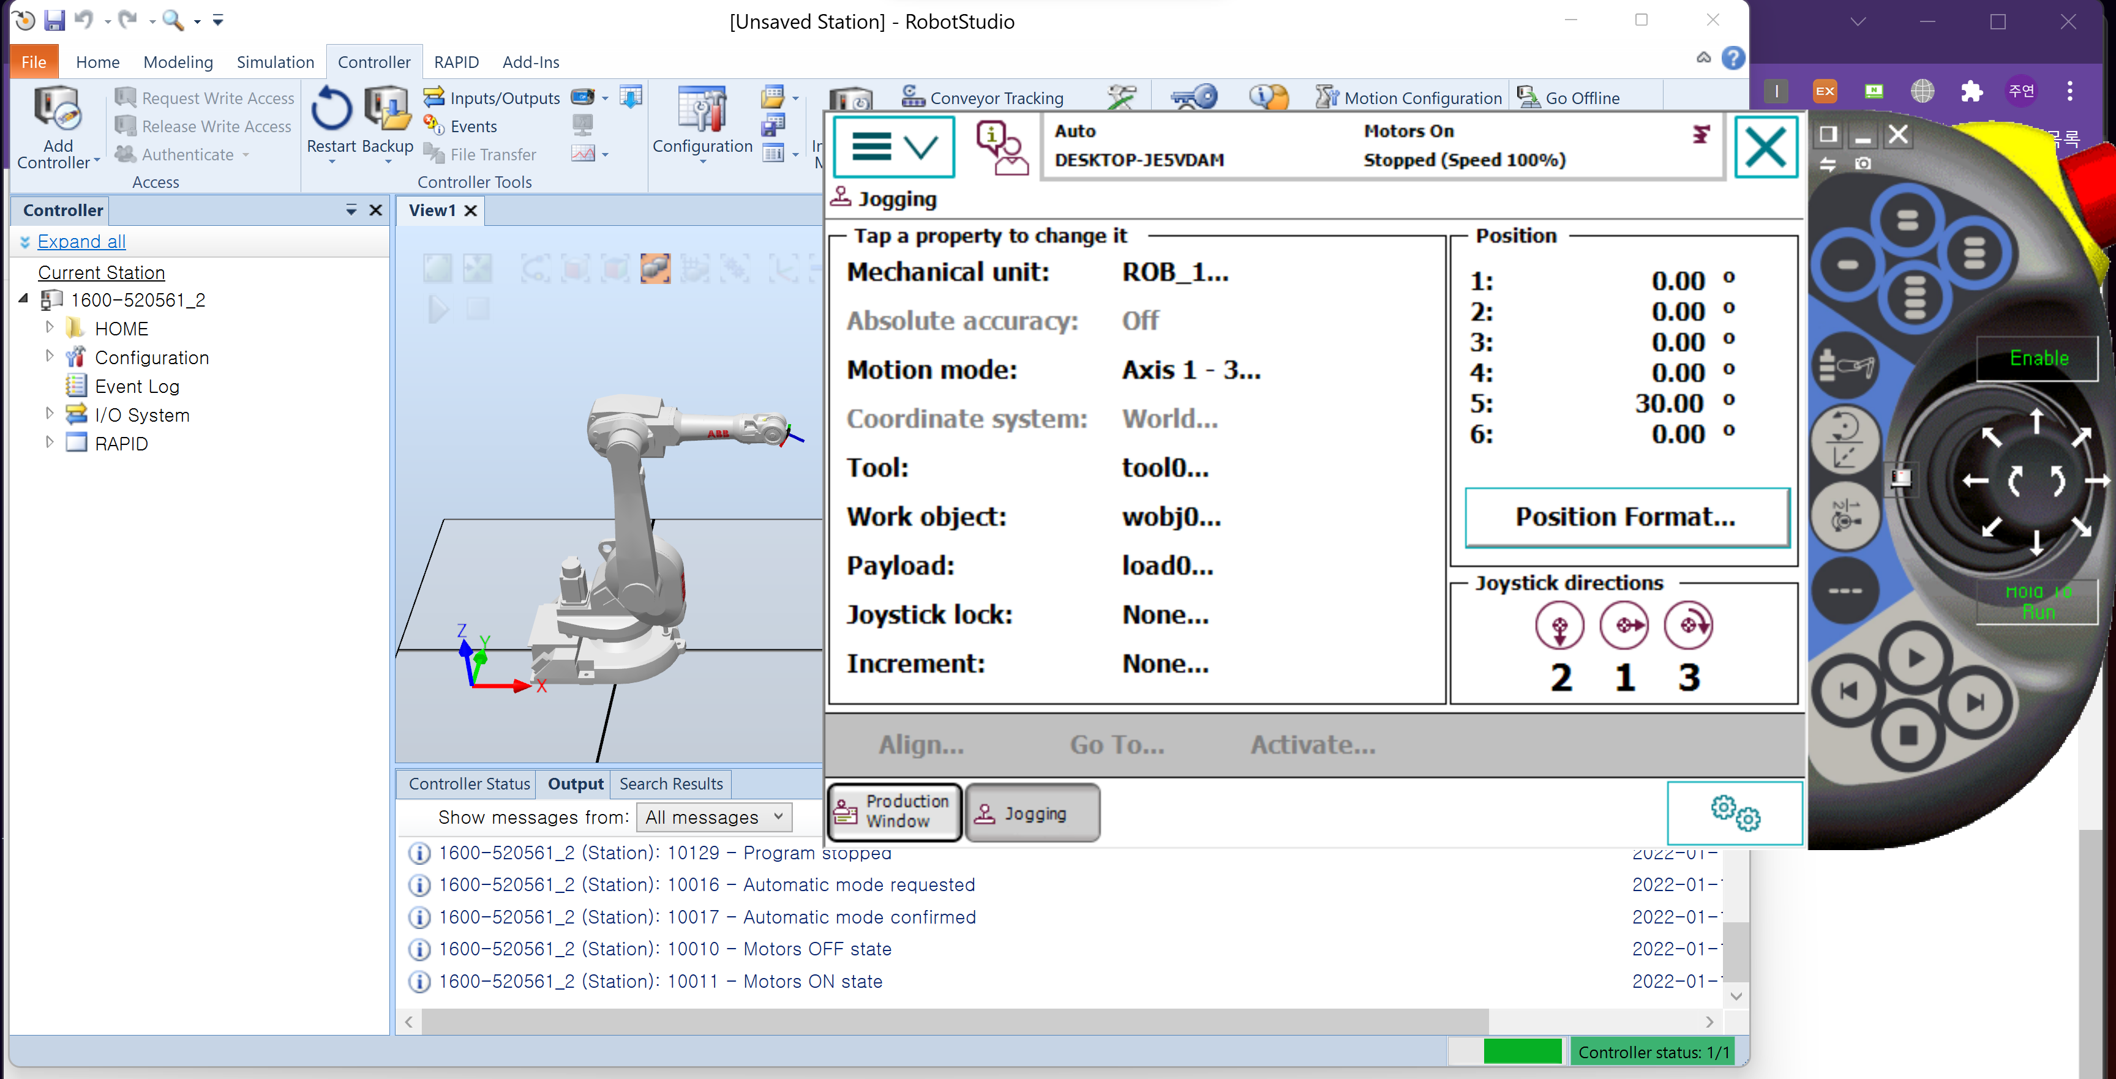Expand the Configuration tree node
Image resolution: width=2116 pixels, height=1079 pixels.
click(49, 356)
